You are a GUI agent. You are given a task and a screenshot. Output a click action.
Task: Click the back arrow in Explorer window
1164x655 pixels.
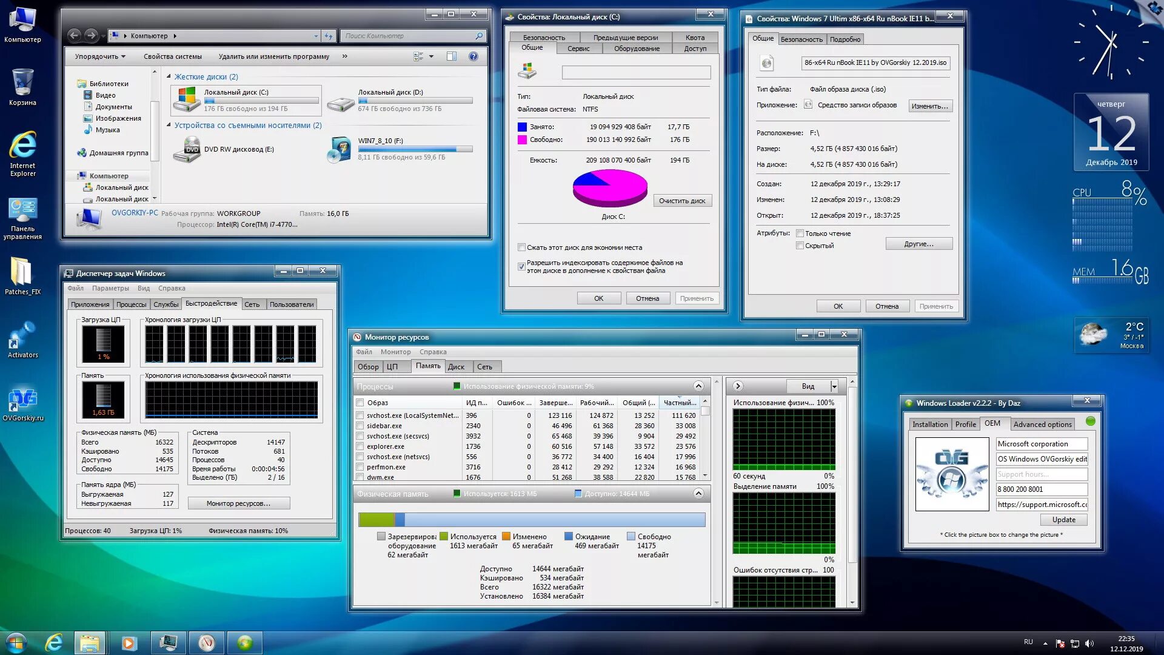(x=74, y=36)
